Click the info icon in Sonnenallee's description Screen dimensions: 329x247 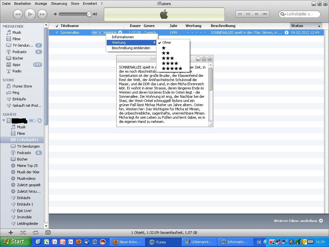pyautogui.click(x=286, y=32)
